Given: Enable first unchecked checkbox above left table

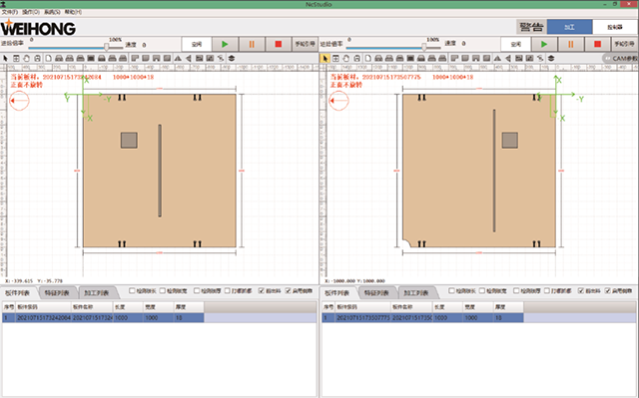Looking at the screenshot, I should point(132,290).
